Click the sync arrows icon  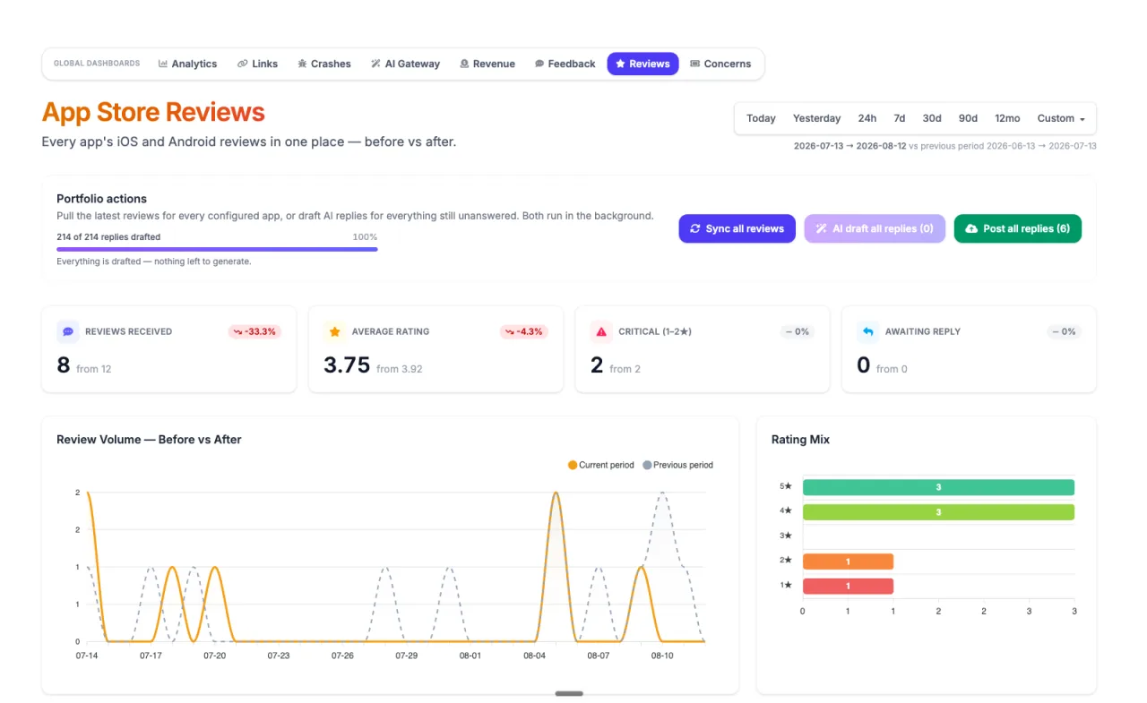(x=695, y=228)
